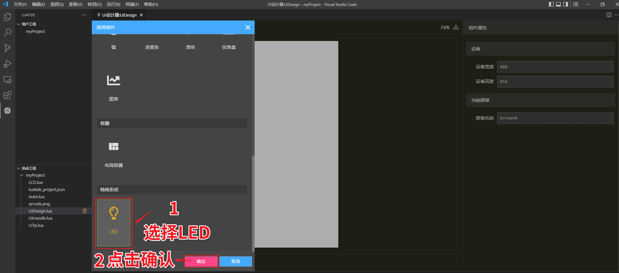This screenshot has width=619, height=273.
Task: Open the Source Control view
Action: tap(7, 48)
